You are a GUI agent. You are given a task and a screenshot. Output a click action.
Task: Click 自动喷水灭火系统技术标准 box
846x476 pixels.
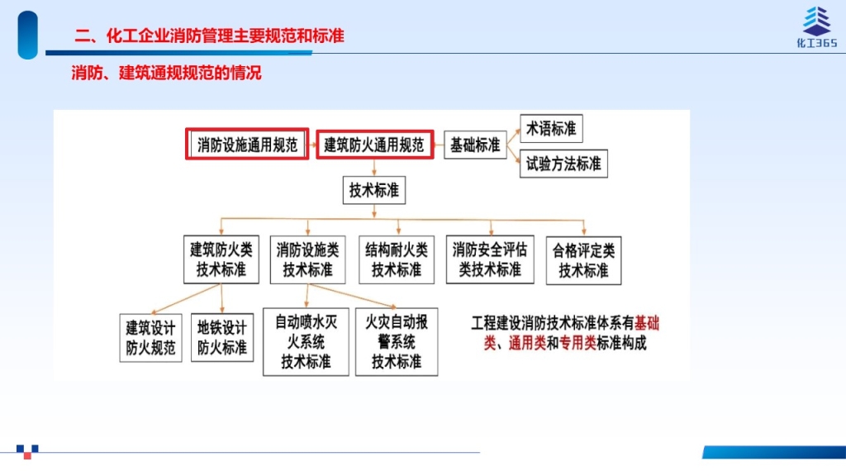(x=306, y=341)
